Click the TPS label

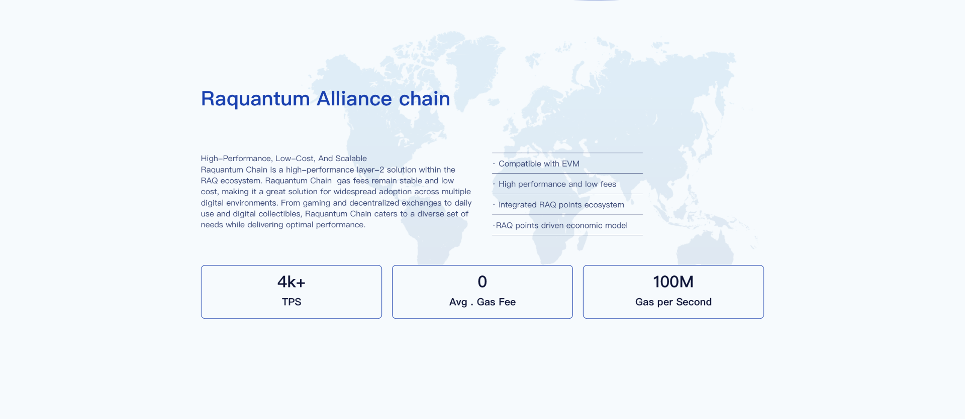tap(292, 302)
